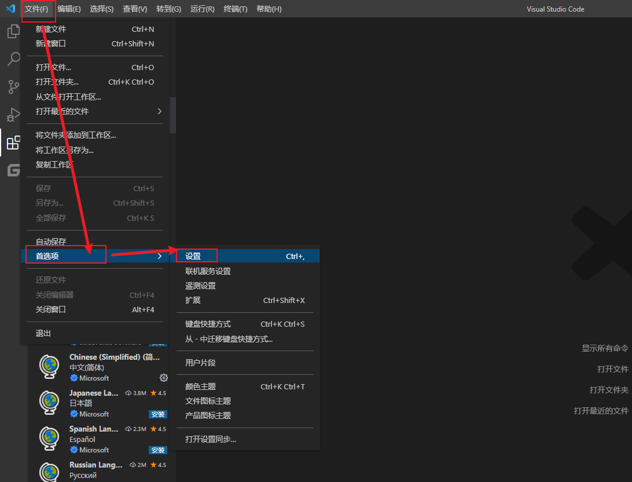Choose 新建窗口 from File menu
The width and height of the screenshot is (632, 482).
pos(95,43)
